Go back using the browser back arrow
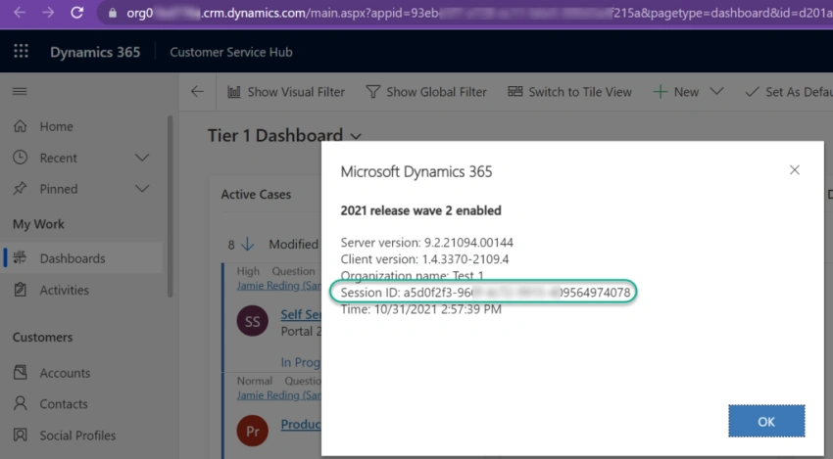Viewport: 833px width, 459px height. point(20,12)
